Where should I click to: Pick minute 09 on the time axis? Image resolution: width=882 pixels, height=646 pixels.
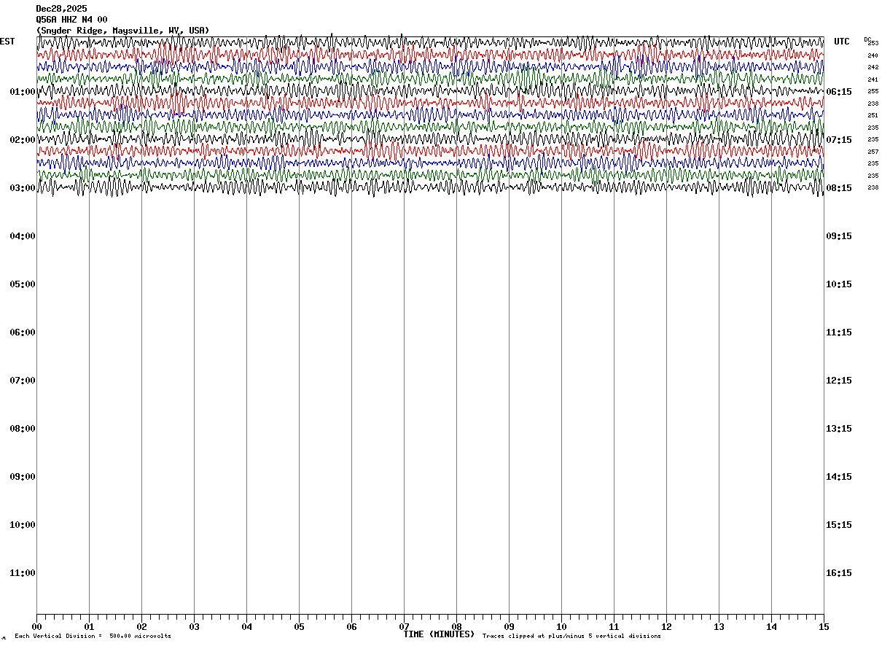pyautogui.click(x=509, y=627)
